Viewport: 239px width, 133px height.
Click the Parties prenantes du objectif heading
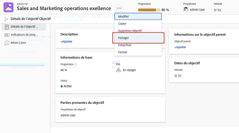82,103
